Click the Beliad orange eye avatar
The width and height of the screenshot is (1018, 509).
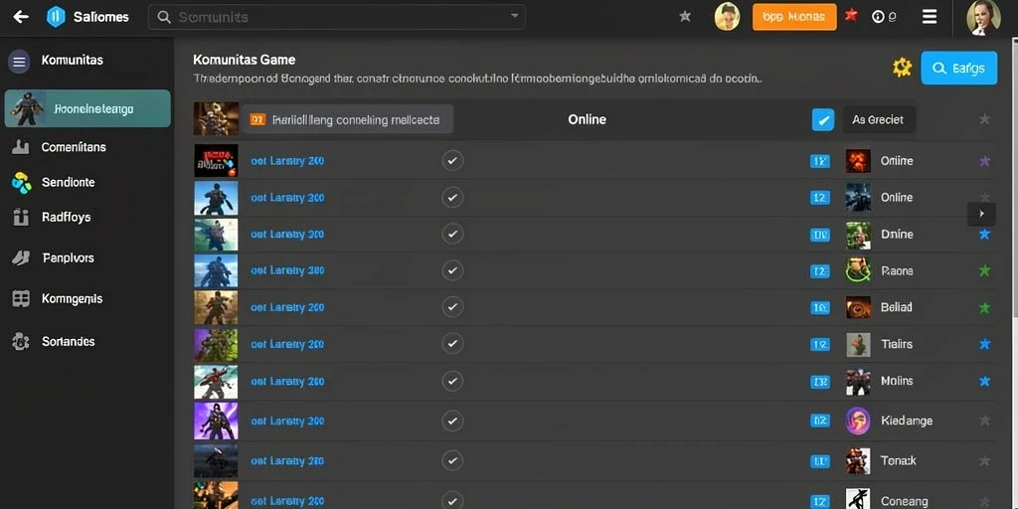[x=858, y=308]
